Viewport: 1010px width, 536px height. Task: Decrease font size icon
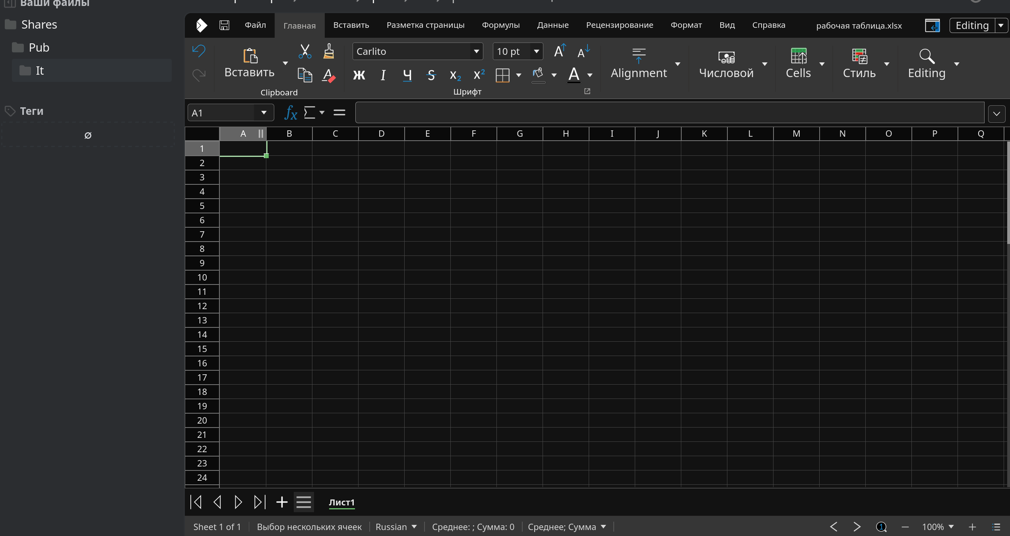pos(584,51)
